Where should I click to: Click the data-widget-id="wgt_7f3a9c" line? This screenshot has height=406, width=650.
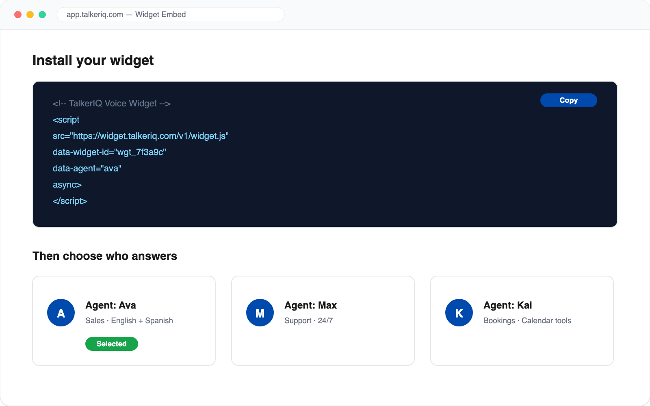[x=109, y=152]
